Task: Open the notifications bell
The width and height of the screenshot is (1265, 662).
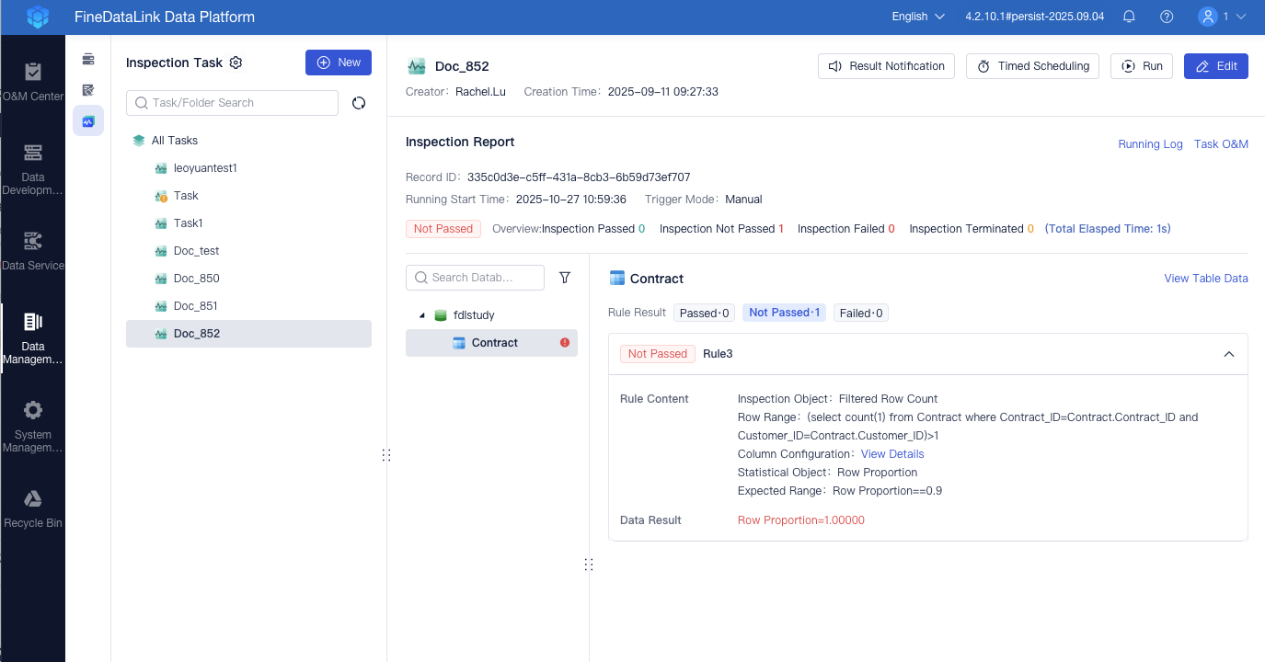Action: (x=1129, y=17)
